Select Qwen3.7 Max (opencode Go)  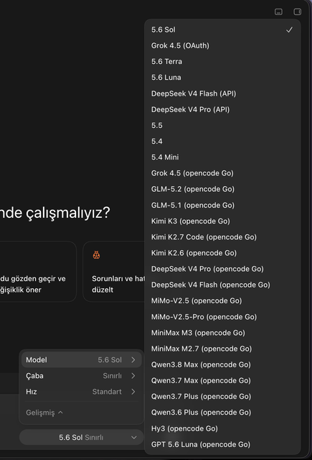pos(222,380)
